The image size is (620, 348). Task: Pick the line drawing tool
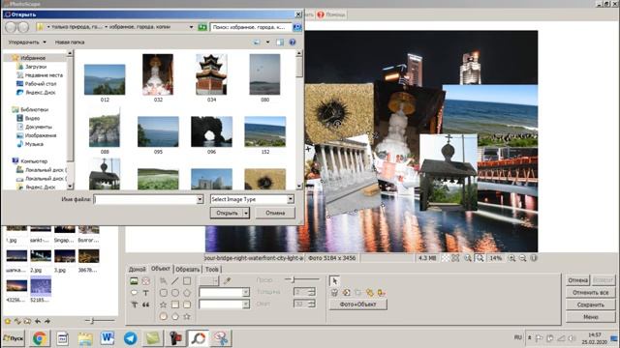175,281
